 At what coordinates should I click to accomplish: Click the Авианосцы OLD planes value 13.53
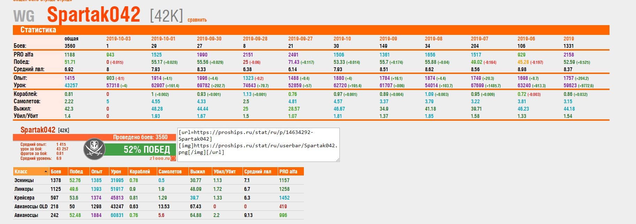point(164,207)
